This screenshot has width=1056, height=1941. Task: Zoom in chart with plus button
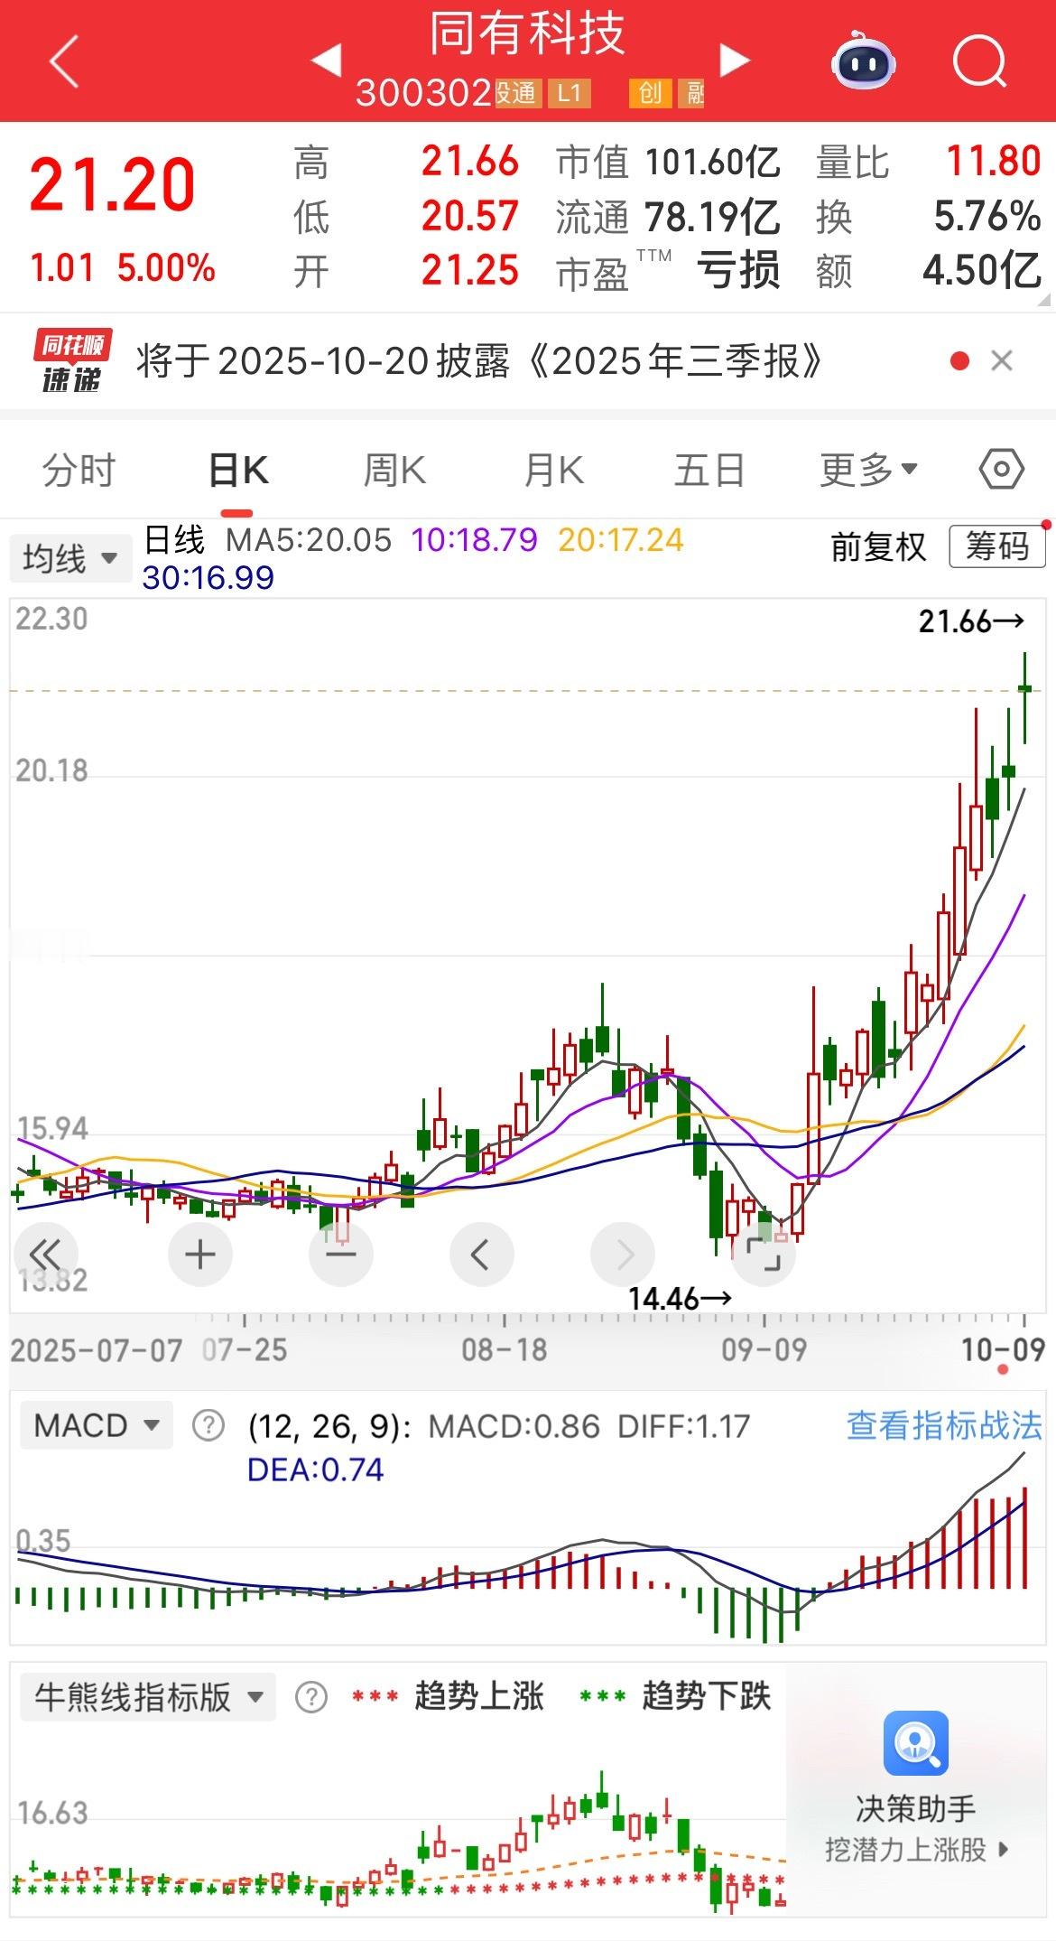pos(199,1255)
